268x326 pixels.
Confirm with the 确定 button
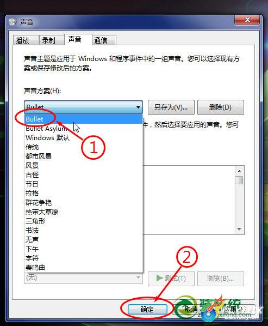(147, 309)
